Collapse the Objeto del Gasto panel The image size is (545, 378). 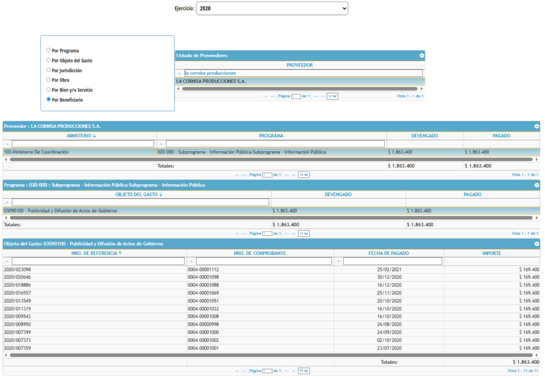[x=536, y=244]
